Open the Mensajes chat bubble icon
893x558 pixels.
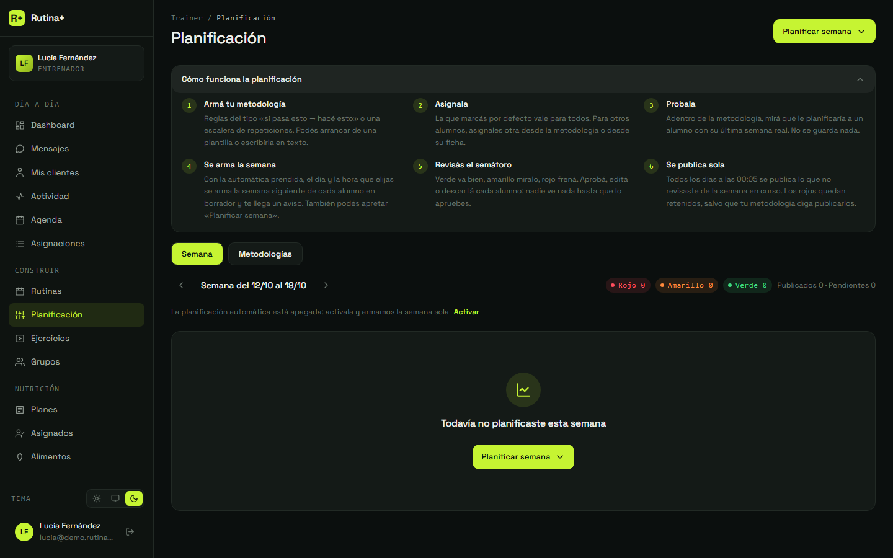[x=20, y=149]
